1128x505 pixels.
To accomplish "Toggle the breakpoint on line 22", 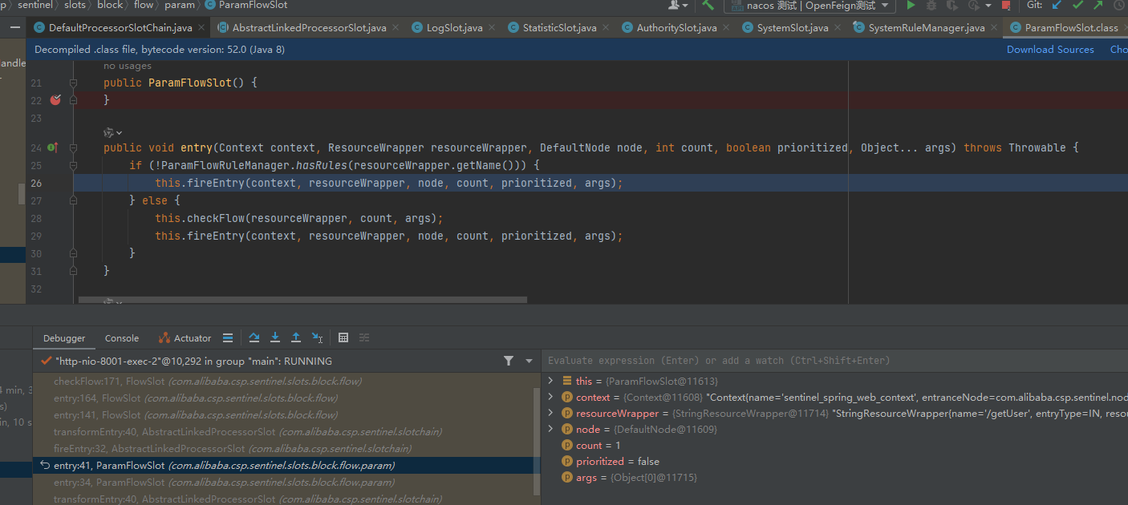I will (x=55, y=100).
